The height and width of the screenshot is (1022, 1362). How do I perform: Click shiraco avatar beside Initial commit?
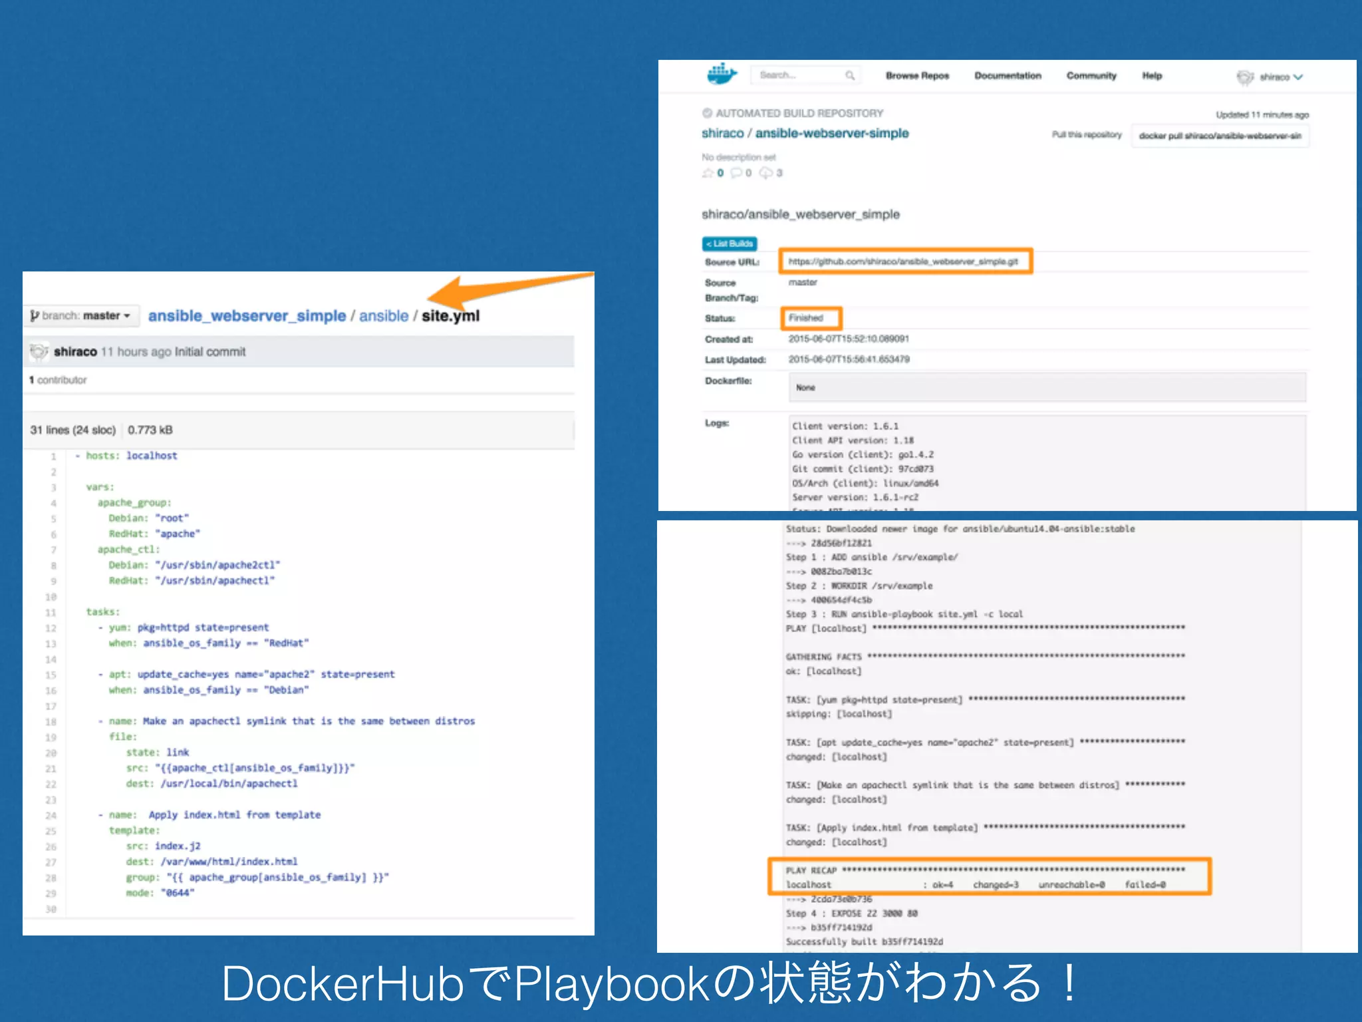(39, 351)
